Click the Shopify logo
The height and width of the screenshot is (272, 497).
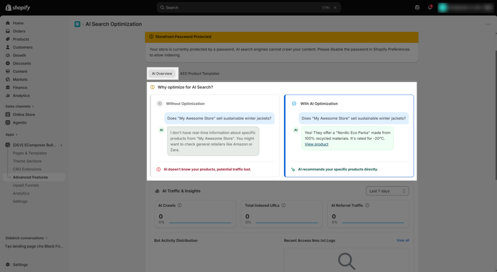pyautogui.click(x=18, y=8)
